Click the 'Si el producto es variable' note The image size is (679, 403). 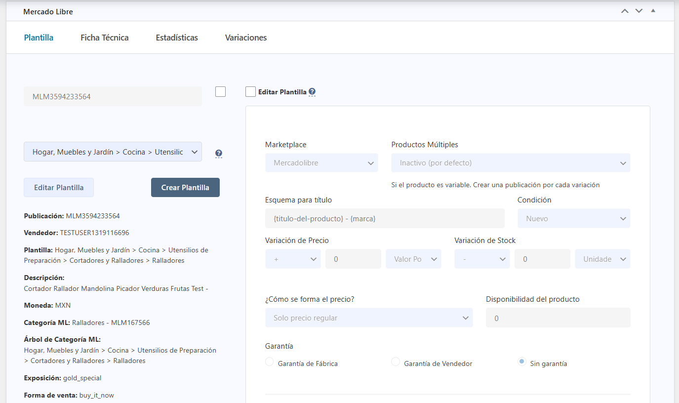[495, 185]
